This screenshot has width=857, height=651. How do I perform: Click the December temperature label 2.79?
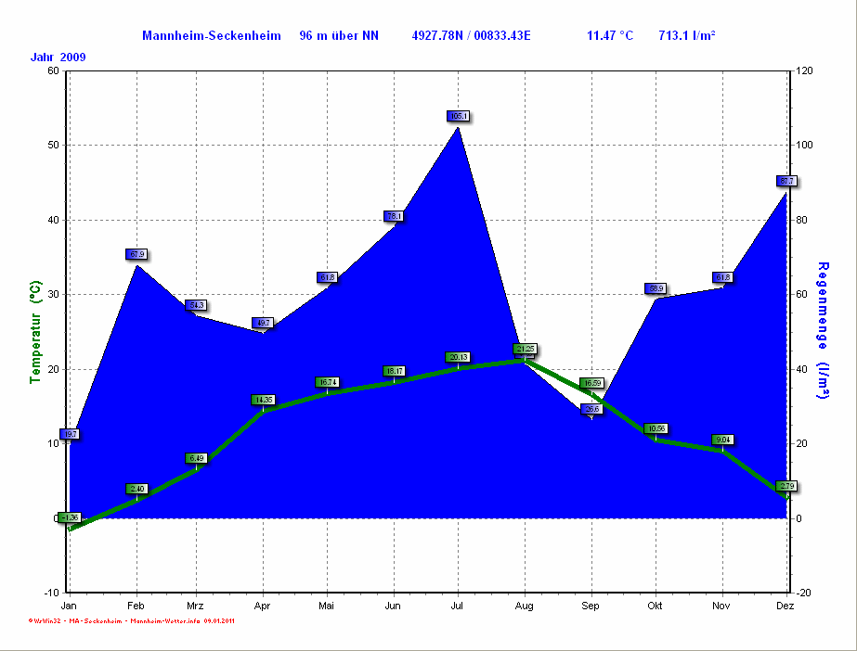[x=786, y=486]
